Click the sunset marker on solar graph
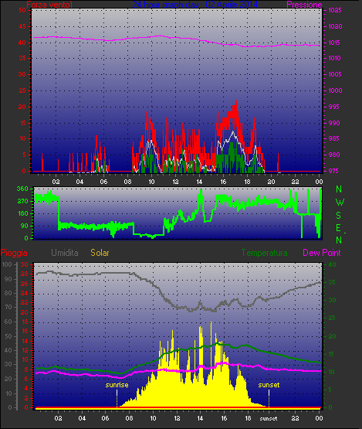The height and width of the screenshot is (429, 362). [269, 385]
